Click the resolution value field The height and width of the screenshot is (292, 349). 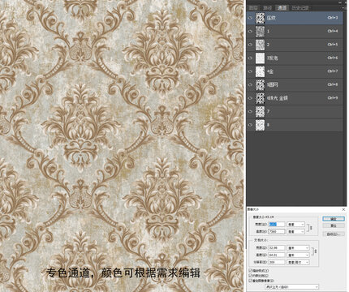pos(277,262)
